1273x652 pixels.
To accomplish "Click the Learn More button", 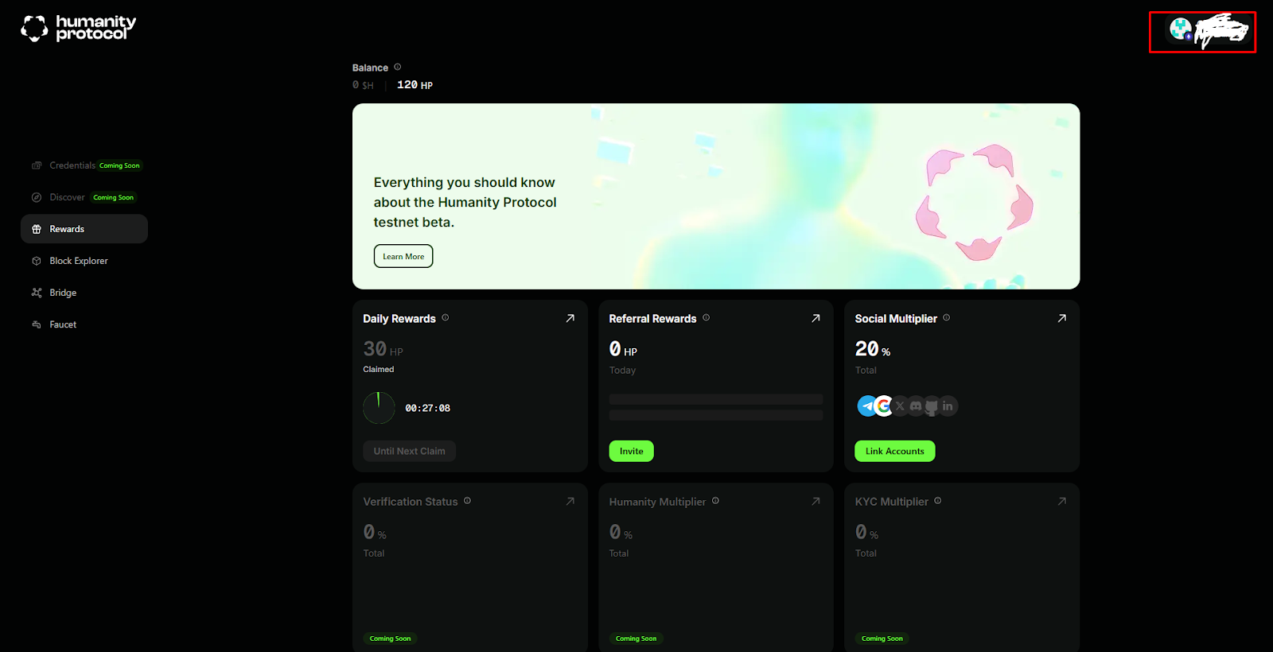I will coord(403,256).
